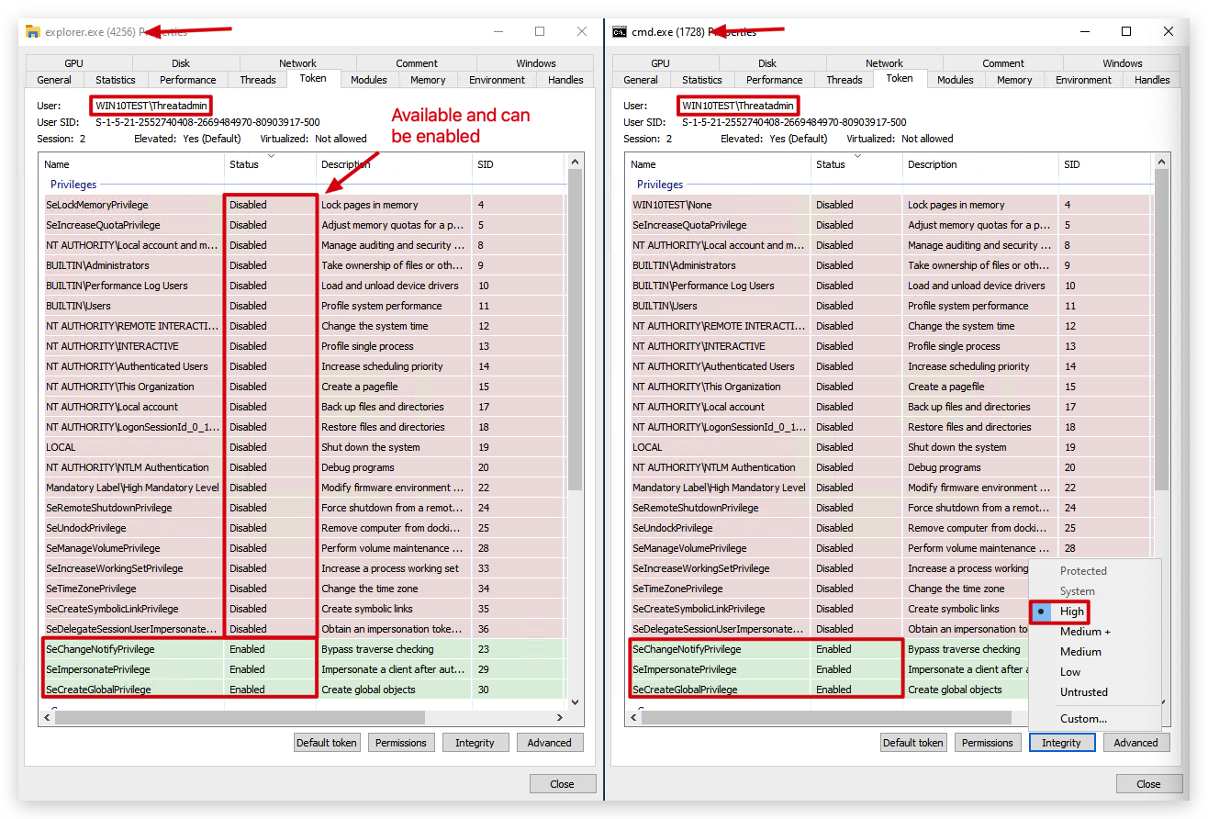Click Default token in explorer.exe window

(326, 743)
